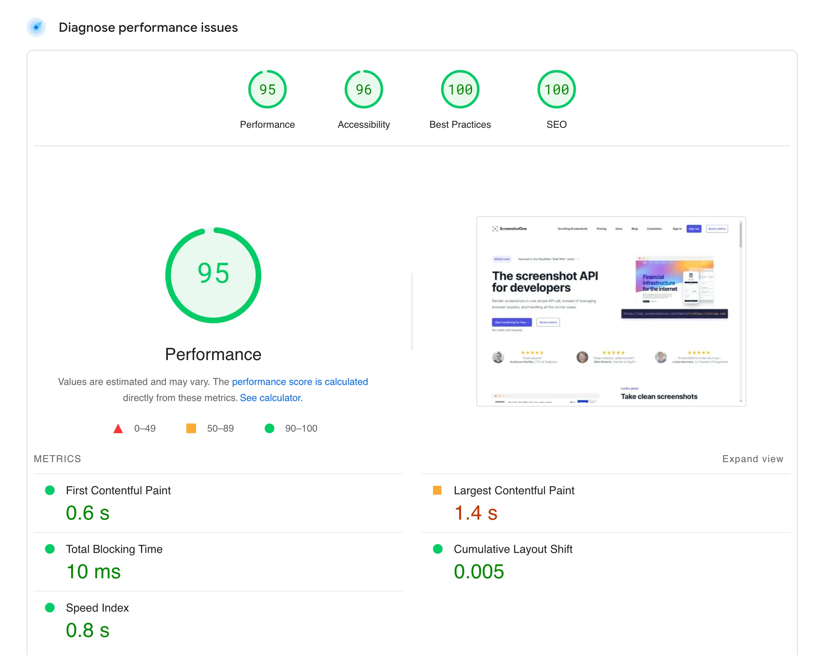
Task: Open Pricing in the thumbnail navigation menu
Action: tap(602, 229)
